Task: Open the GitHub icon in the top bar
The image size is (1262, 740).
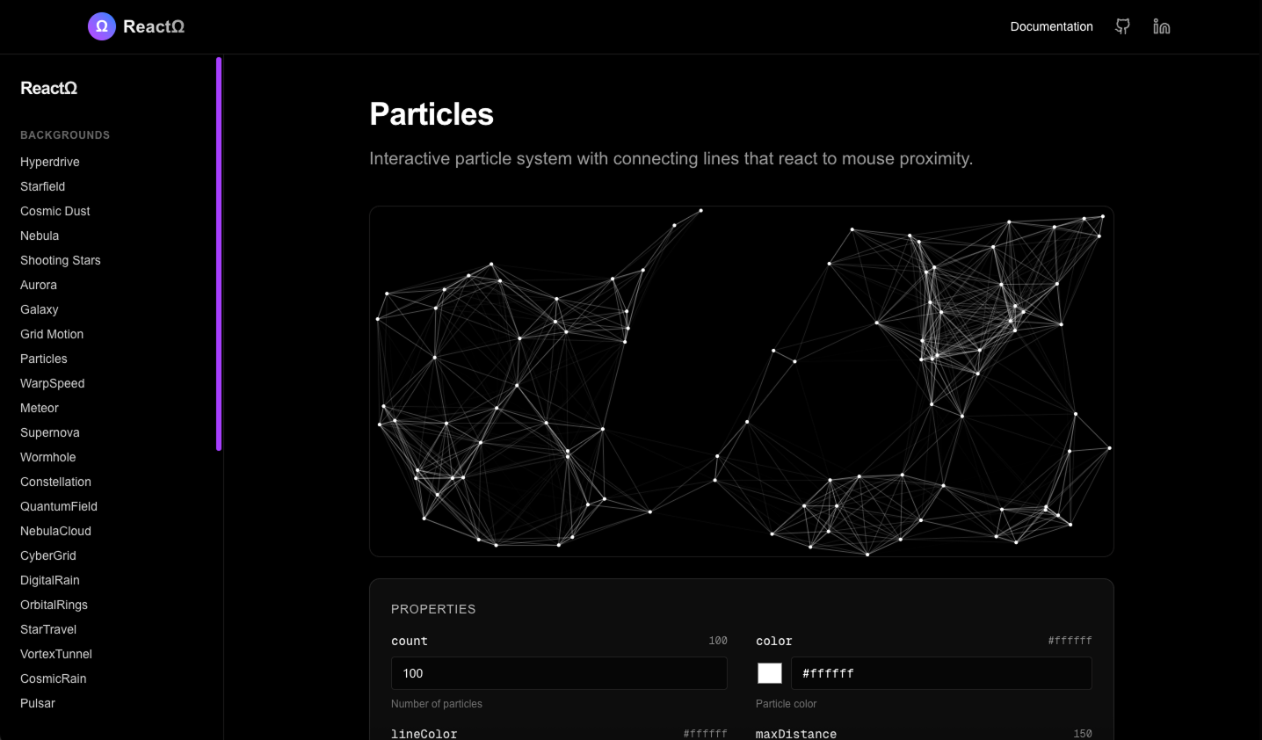Action: (1122, 26)
